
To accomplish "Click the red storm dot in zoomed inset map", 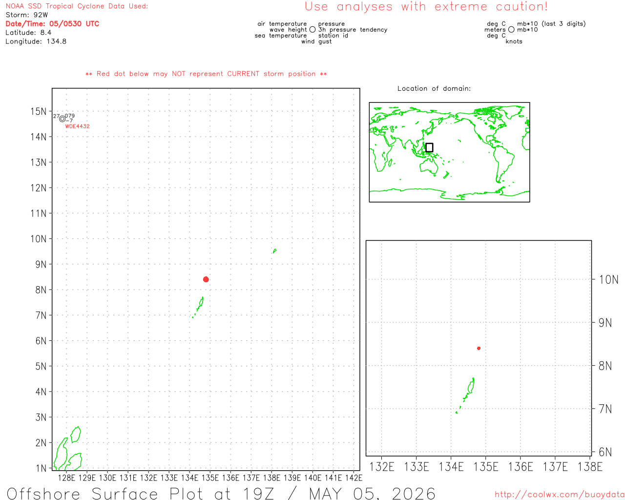I will click(x=479, y=348).
